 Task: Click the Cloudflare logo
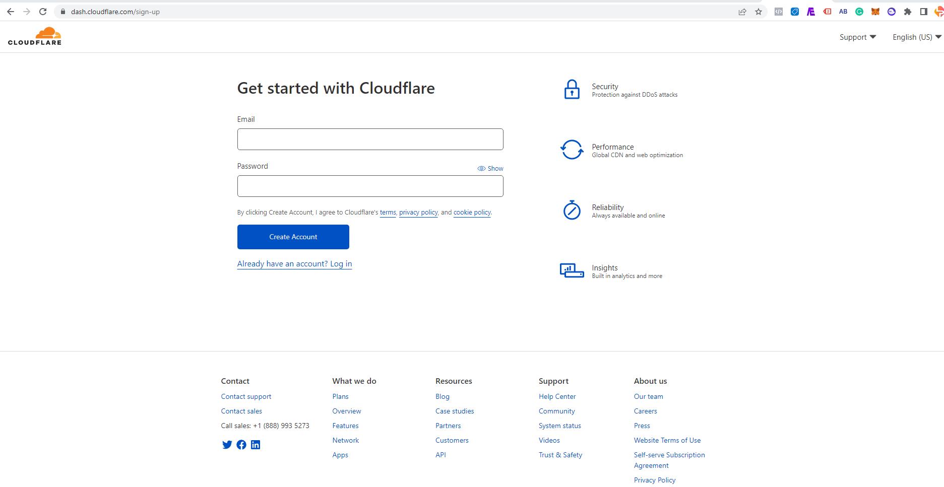(x=35, y=36)
